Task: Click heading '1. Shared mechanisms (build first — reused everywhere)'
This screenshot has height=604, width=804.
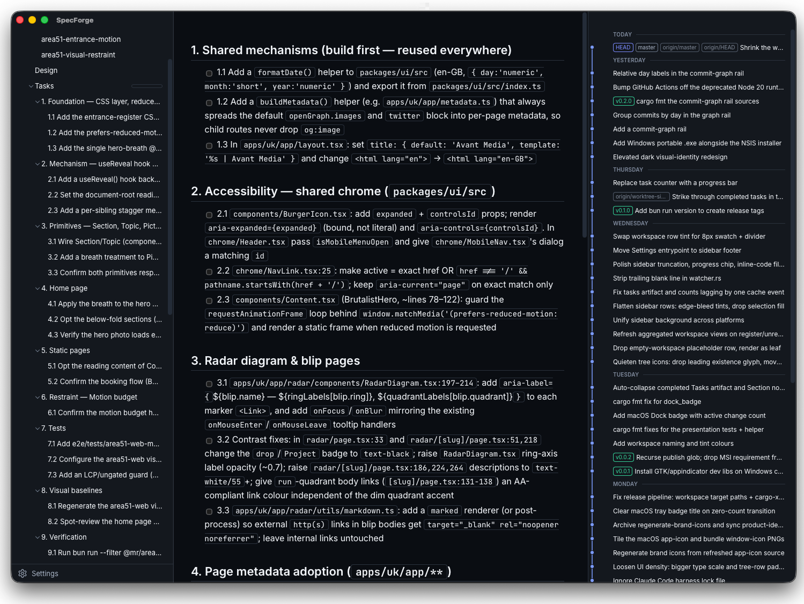Action: [351, 50]
